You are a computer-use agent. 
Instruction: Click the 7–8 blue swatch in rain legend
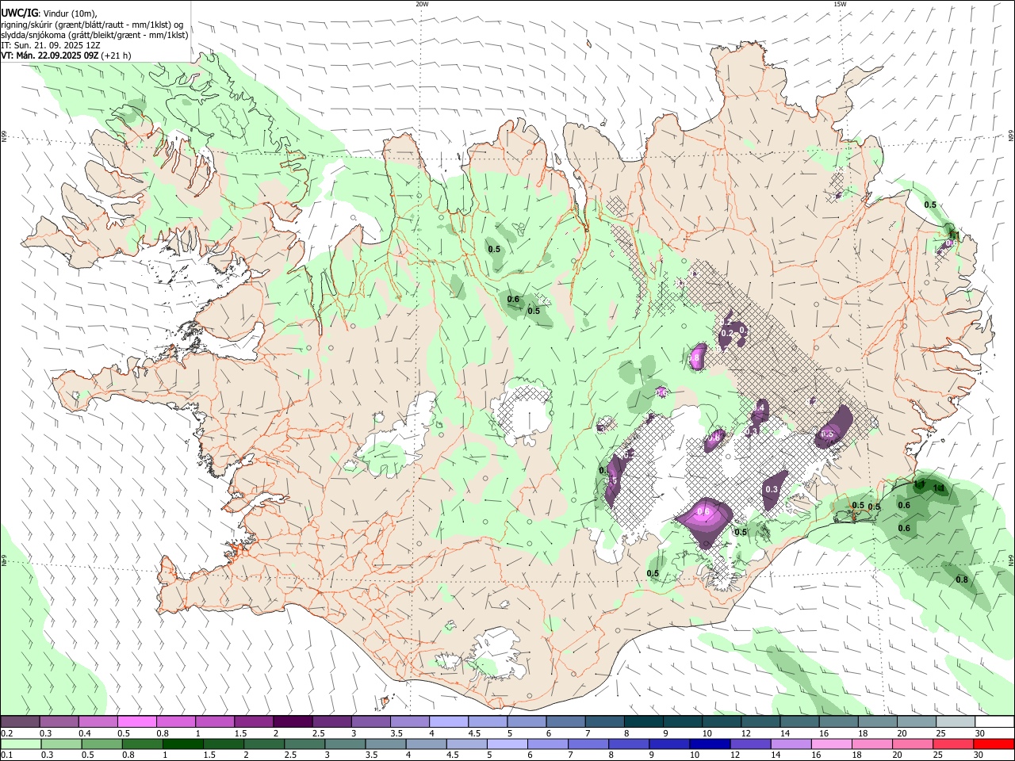pos(588,744)
